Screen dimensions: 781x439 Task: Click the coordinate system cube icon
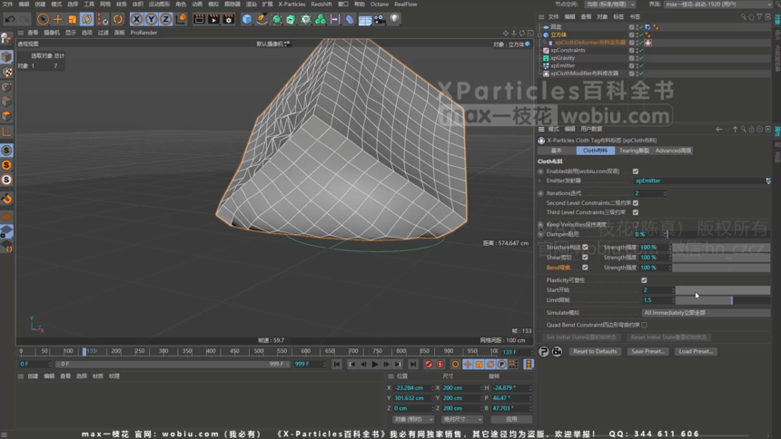tap(182, 19)
